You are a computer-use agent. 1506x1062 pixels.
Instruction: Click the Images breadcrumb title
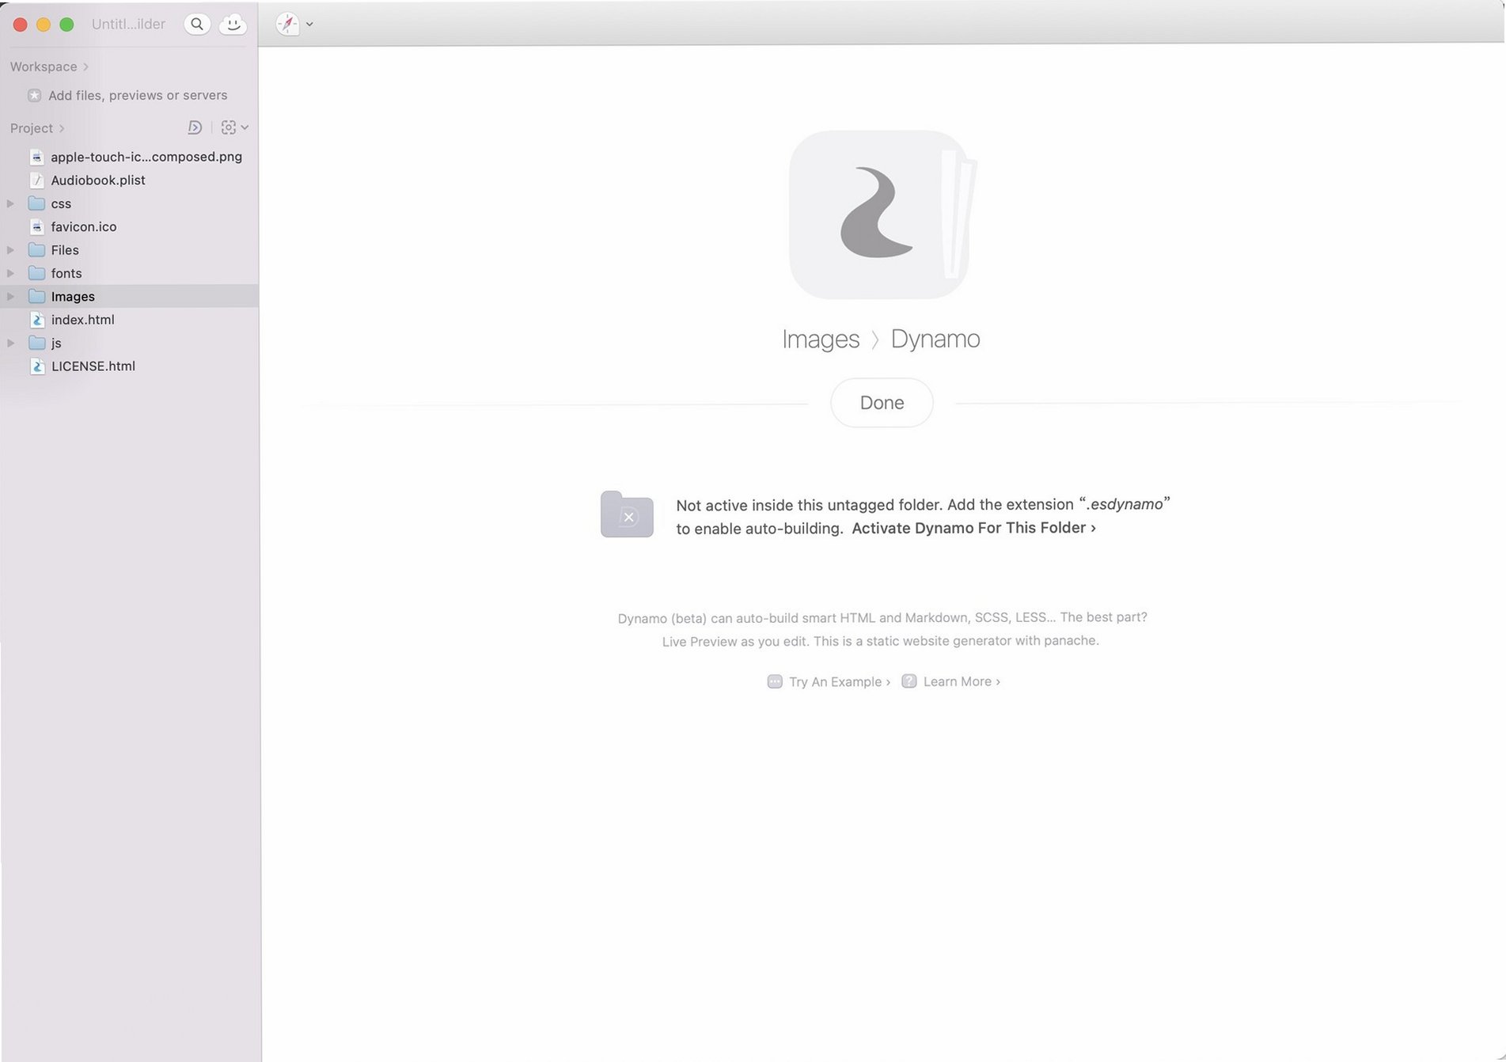point(821,339)
